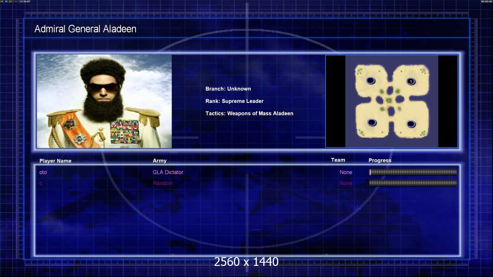Image resolution: width=493 pixels, height=277 pixels.
Task: Click the map preview thumbnail
Action: tap(391, 101)
